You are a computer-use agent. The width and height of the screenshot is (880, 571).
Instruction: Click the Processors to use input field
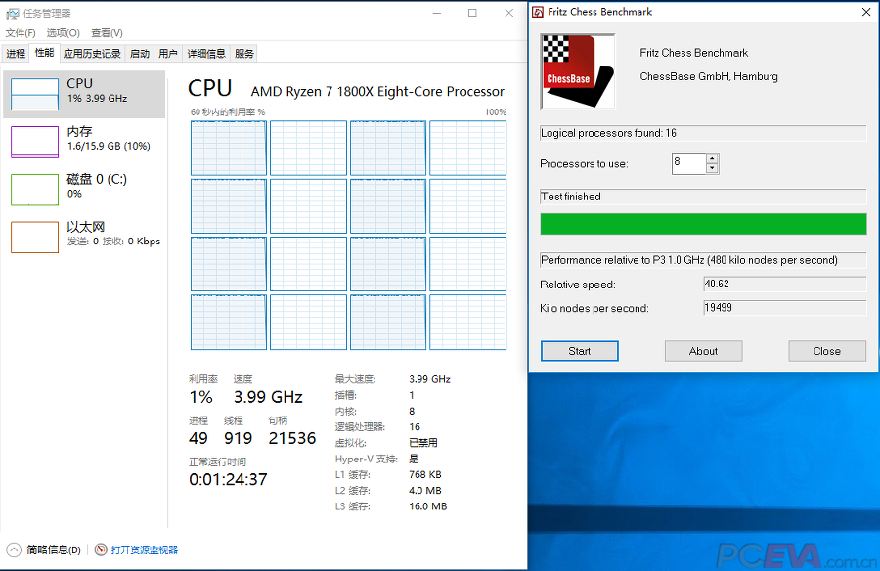pos(687,163)
